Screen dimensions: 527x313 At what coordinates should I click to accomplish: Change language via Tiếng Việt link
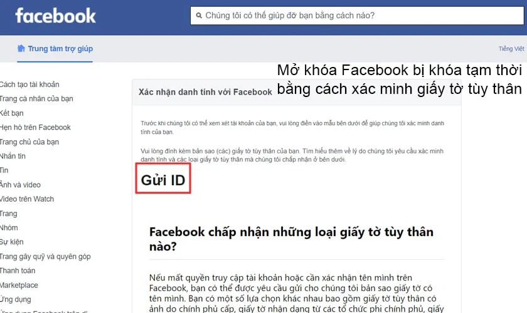tap(511, 49)
